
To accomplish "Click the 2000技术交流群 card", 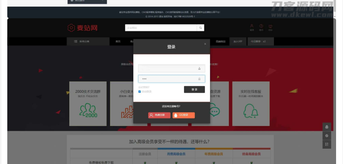I will point(88,104).
